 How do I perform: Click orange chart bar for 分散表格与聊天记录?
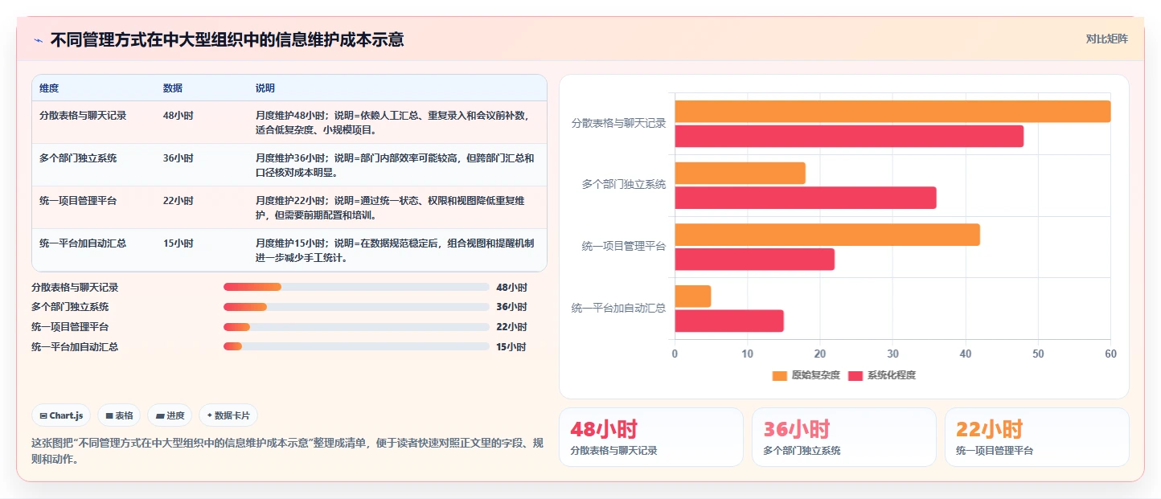pyautogui.click(x=892, y=112)
